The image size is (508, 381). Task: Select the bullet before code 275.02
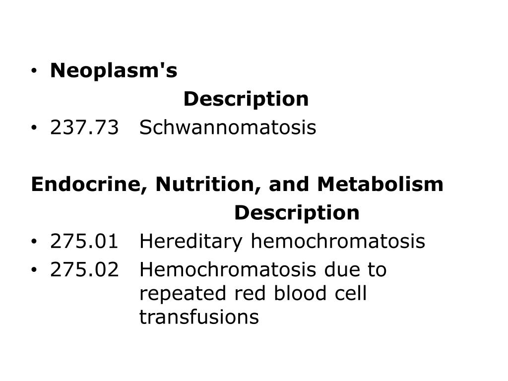click(34, 270)
